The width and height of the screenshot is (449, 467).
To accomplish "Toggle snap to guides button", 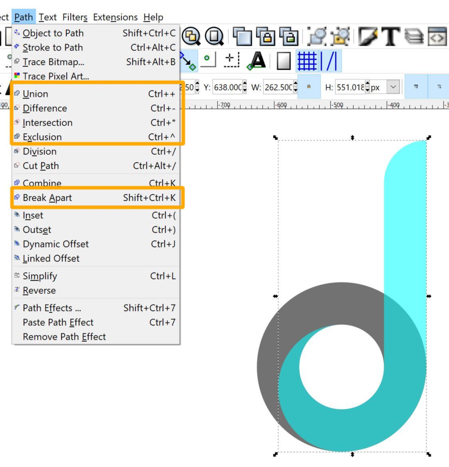I will point(330,61).
